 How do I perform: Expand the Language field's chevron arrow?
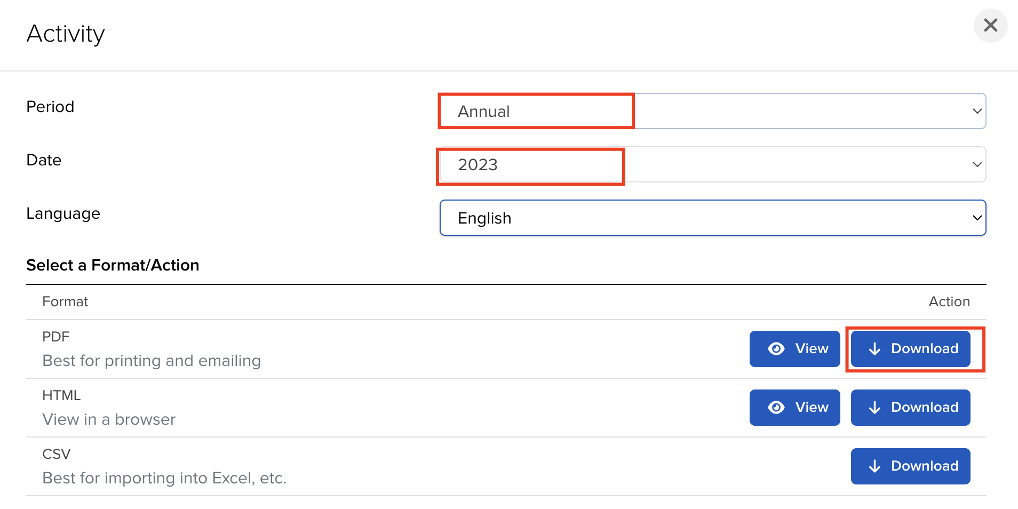tap(977, 218)
